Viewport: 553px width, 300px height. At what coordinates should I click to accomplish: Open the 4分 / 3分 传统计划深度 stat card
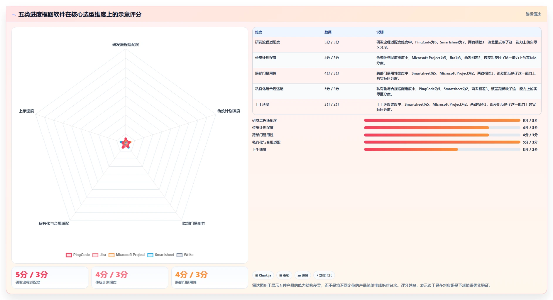pyautogui.click(x=130, y=277)
